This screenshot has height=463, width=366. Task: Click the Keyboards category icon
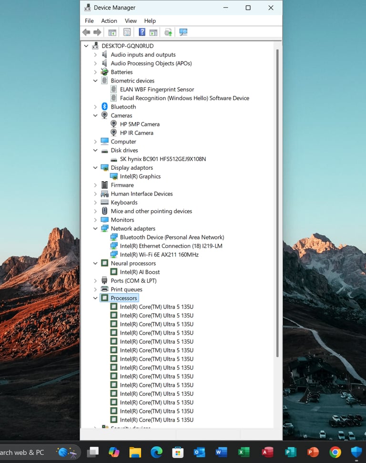point(104,202)
